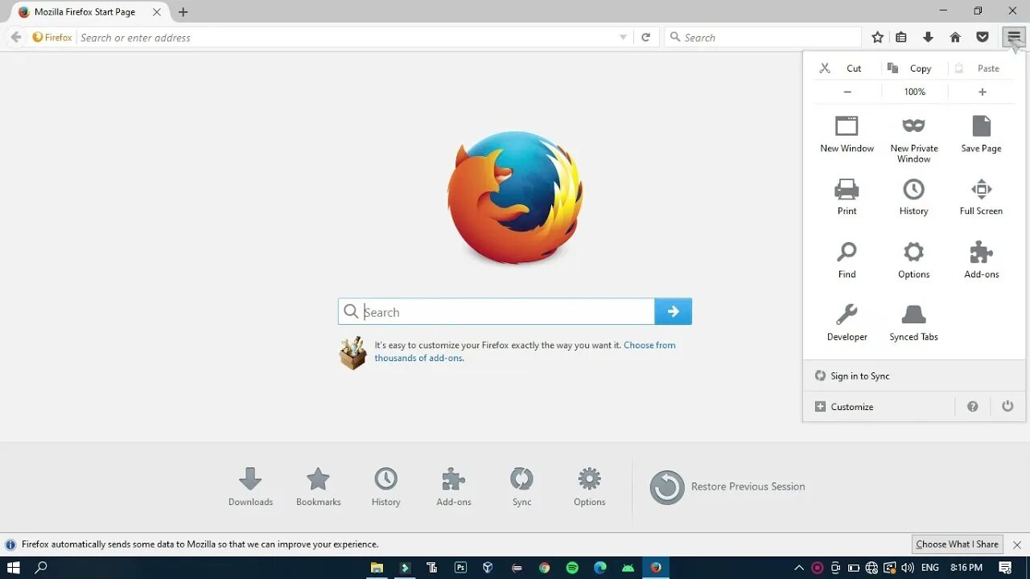
Task: Open a new tab with plus
Action: 183,12
